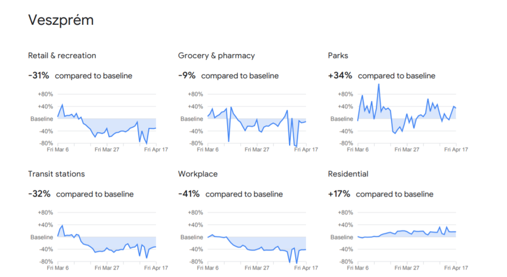This screenshot has height=277, width=507.
Task: Click Fri Apr 17 under the Residential chart
Action: tap(456, 268)
